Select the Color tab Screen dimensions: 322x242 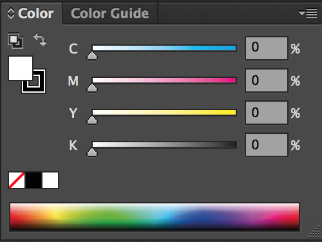[x=35, y=14]
